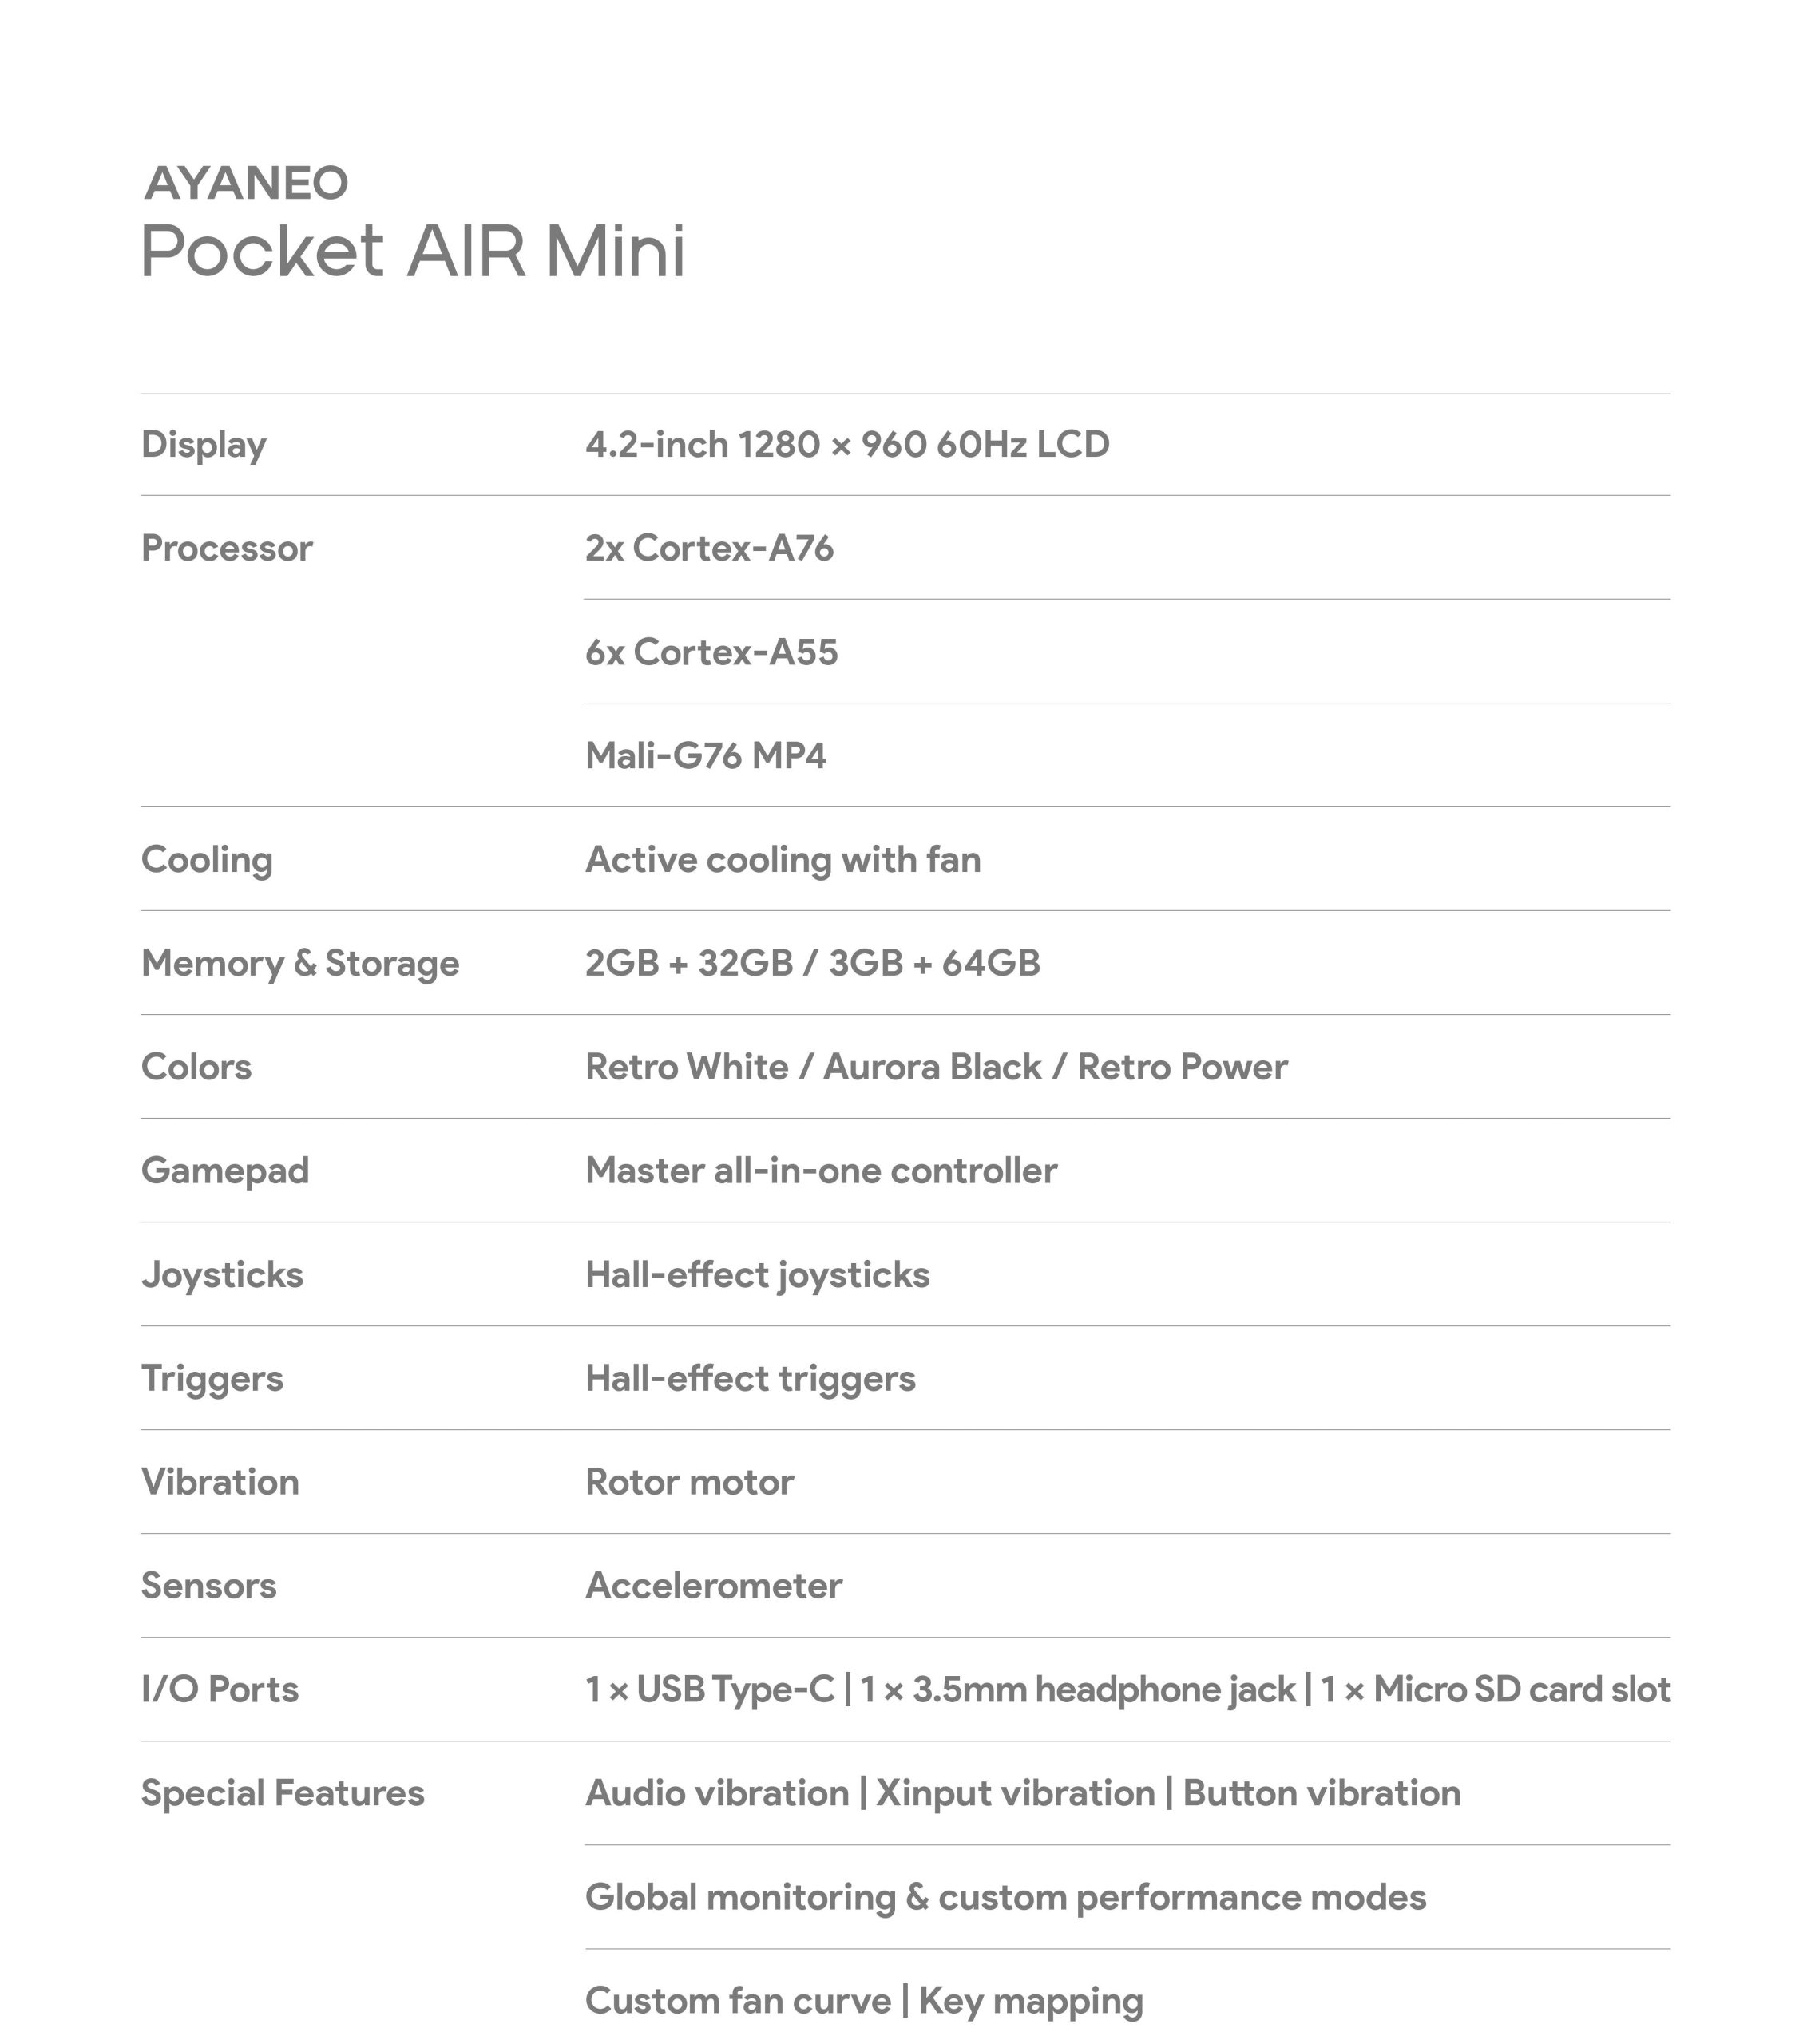Image resolution: width=1811 pixels, height=2044 pixels.
Task: Click the Active cooling with fan text
Action: pyautogui.click(x=782, y=859)
